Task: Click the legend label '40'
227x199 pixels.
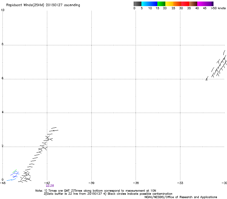Action: [197, 8]
